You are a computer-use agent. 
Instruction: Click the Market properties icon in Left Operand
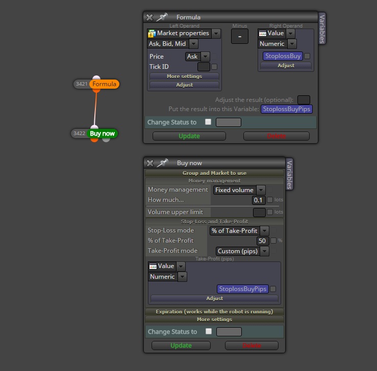tap(152, 34)
